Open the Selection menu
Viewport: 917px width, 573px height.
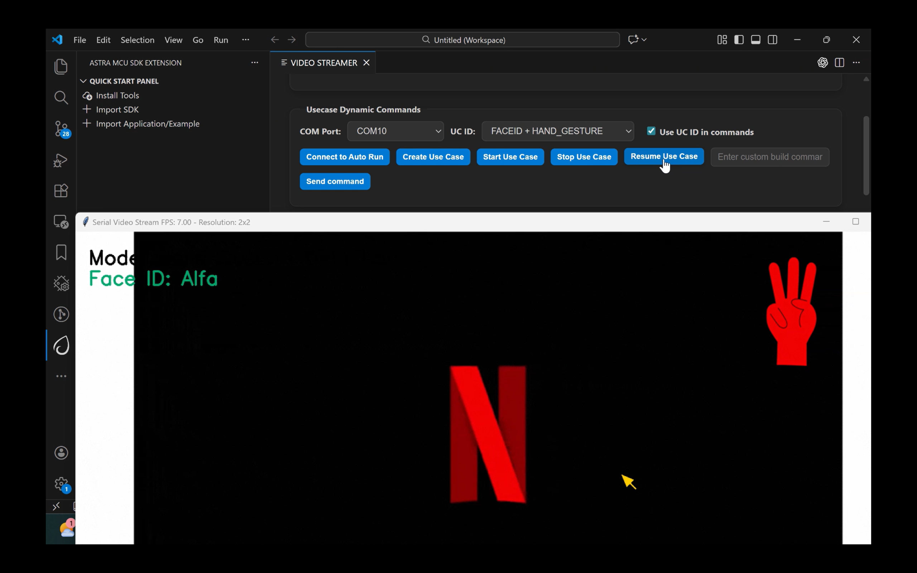click(x=138, y=40)
